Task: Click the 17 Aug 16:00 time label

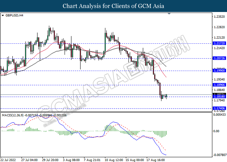Action: 156,160
